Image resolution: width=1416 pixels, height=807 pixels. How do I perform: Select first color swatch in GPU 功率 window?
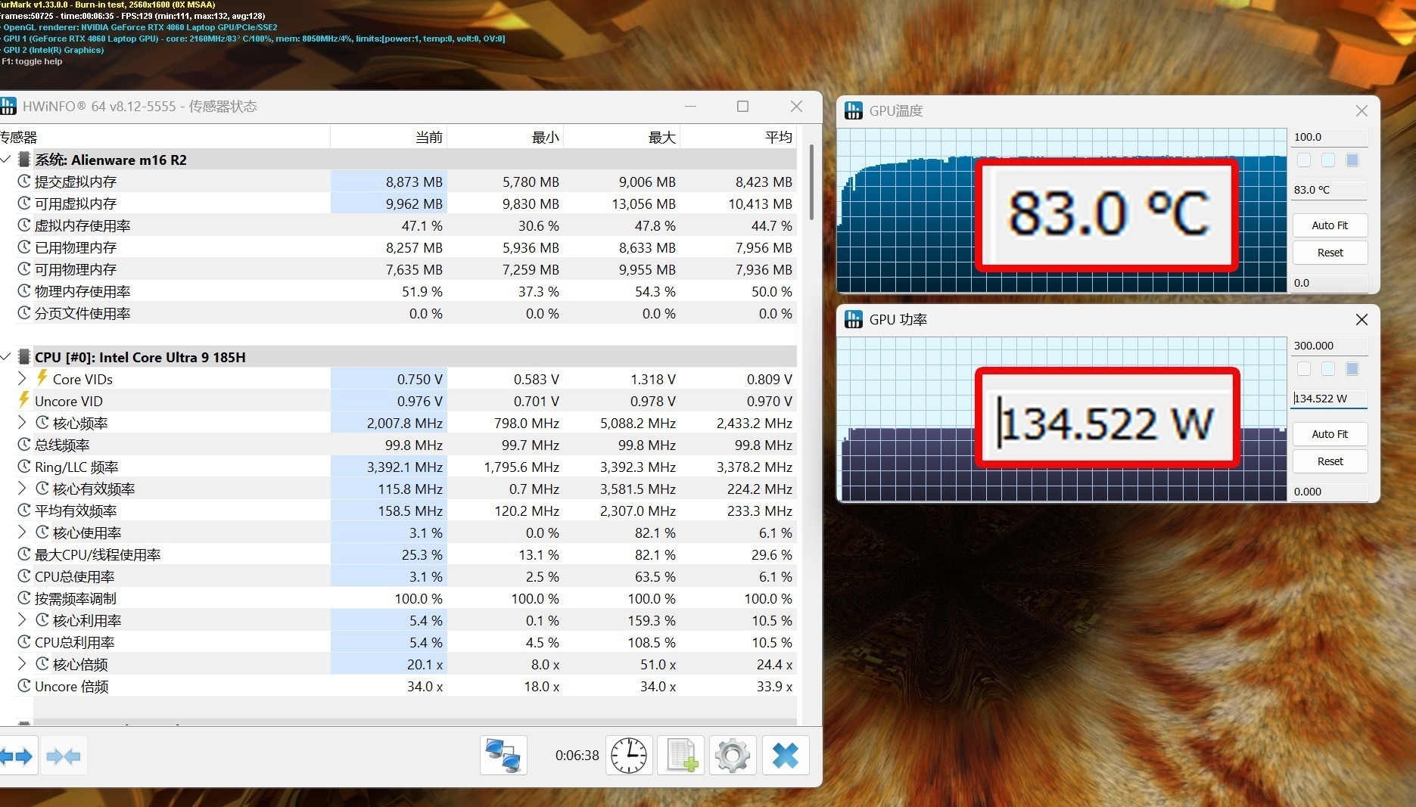[1304, 369]
